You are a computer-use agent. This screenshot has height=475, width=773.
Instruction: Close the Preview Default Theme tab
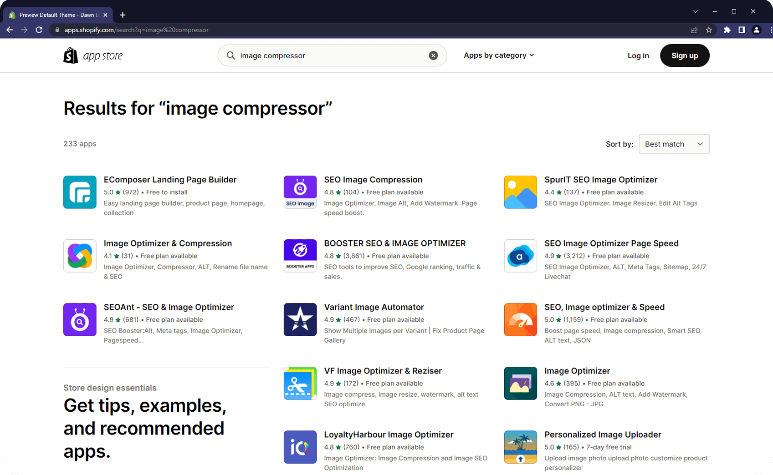click(x=105, y=15)
